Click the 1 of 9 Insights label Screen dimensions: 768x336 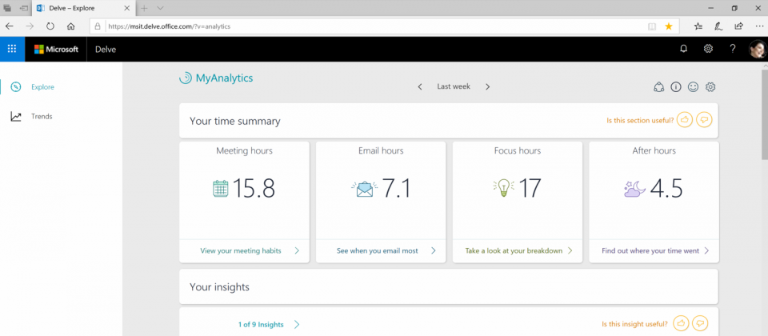click(x=261, y=324)
